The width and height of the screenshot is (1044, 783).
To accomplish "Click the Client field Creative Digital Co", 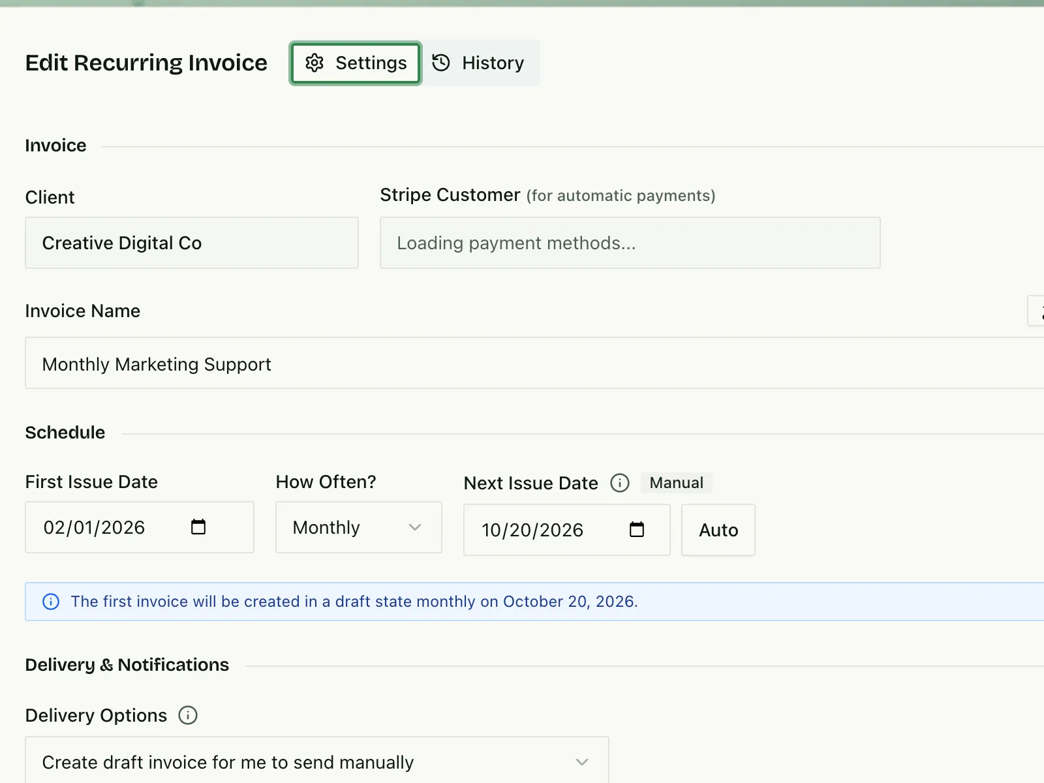I will tap(192, 243).
